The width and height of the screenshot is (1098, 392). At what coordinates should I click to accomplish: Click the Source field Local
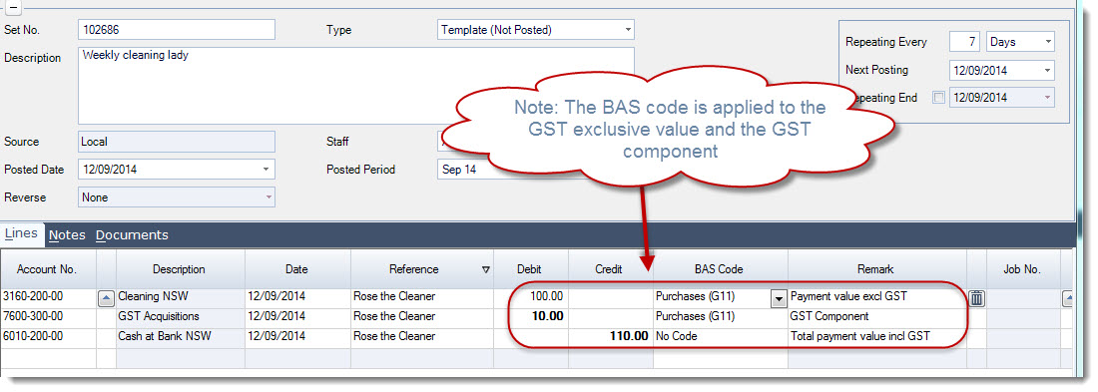point(177,142)
